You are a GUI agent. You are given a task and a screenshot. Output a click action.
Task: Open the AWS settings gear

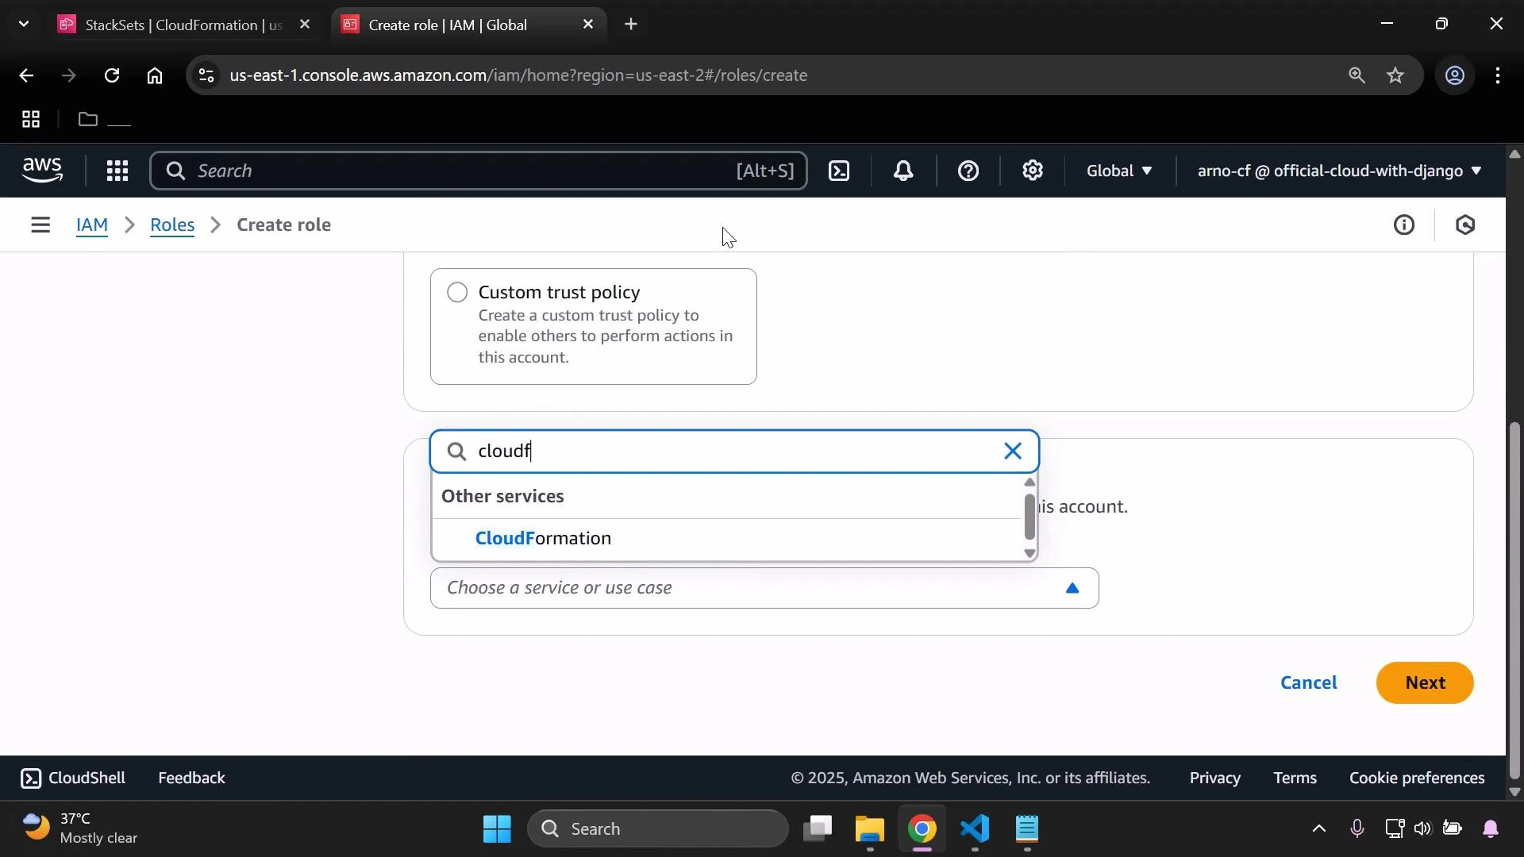coord(1032,171)
